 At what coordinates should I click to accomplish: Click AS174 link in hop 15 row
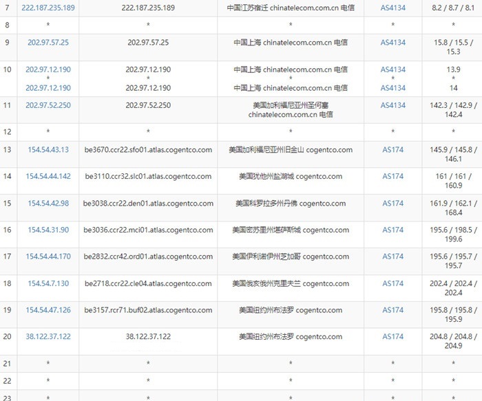pos(393,204)
